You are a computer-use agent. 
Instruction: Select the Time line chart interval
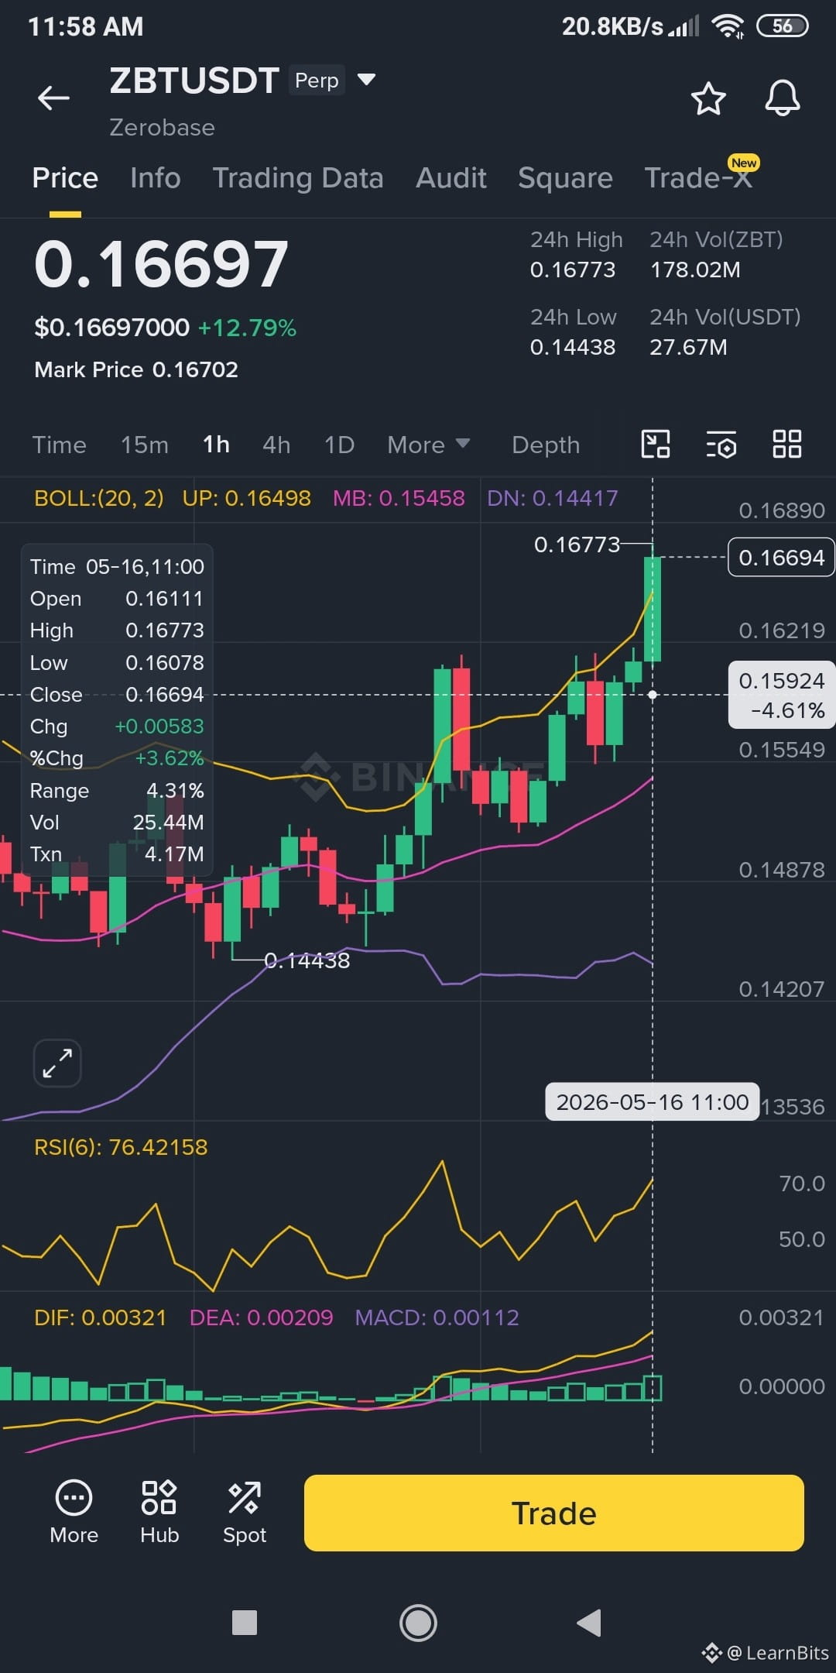pyautogui.click(x=59, y=445)
